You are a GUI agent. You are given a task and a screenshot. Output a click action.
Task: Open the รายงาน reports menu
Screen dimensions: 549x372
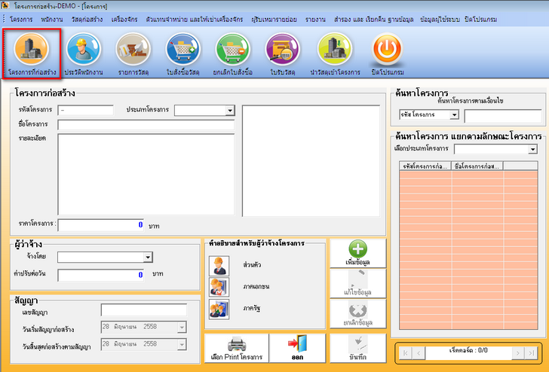(315, 20)
